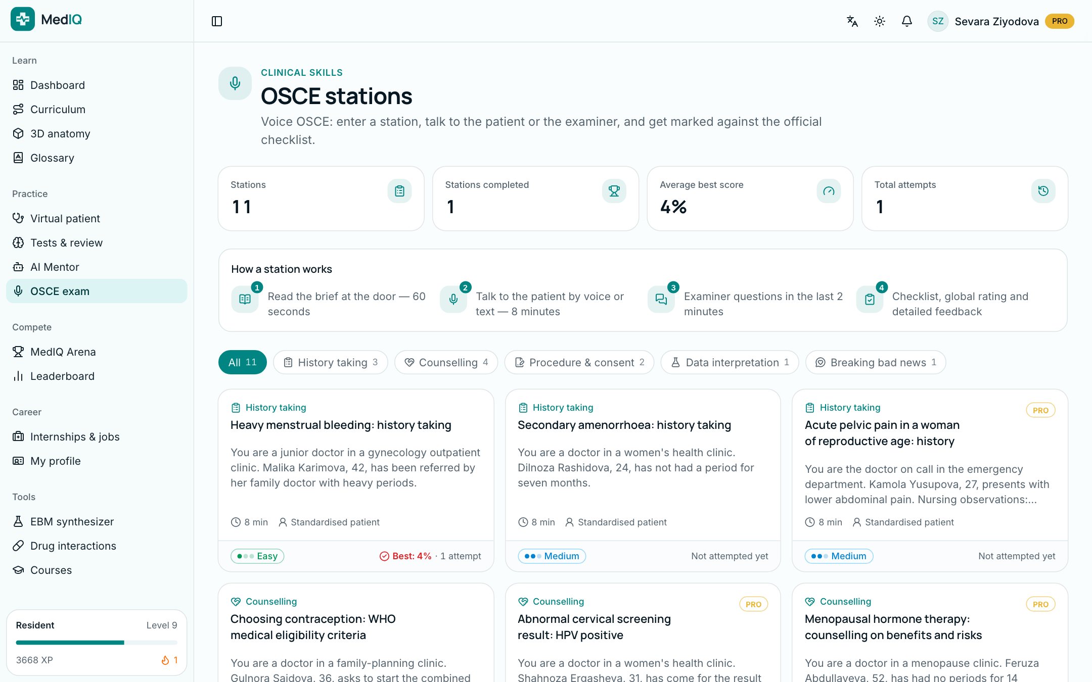The image size is (1092, 682).
Task: Open My profile
Action: [x=97, y=461]
